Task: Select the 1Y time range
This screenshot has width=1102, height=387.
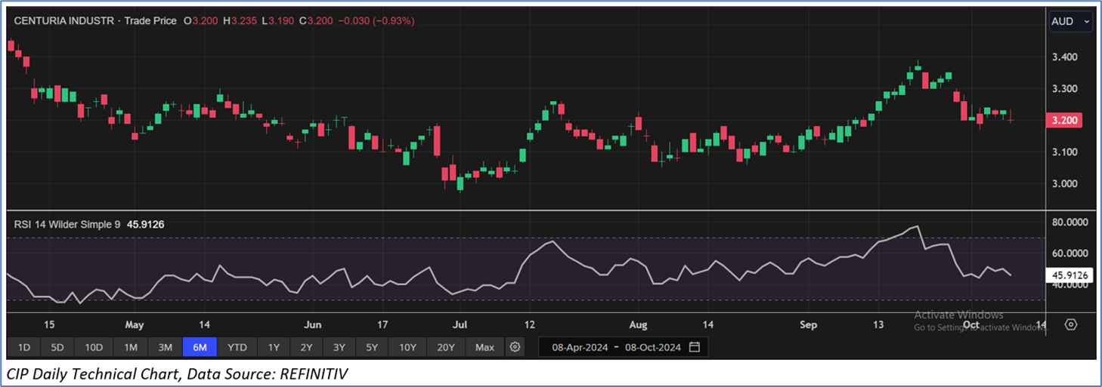Action: coord(274,347)
